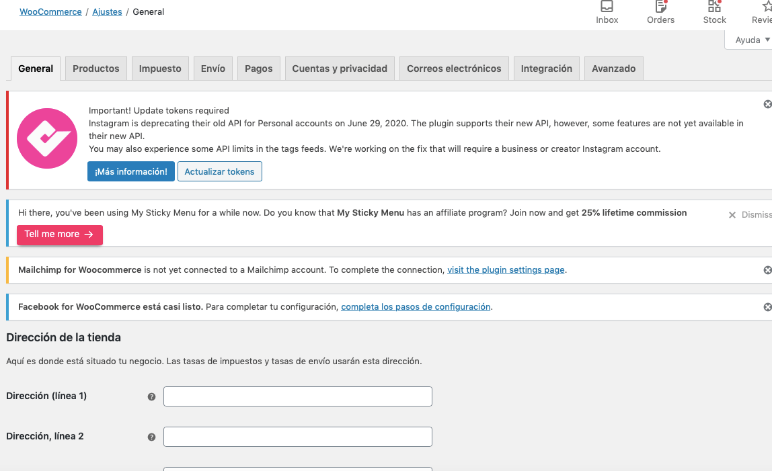Open the Stock activity panel
Screen dimensions: 772x471
[x=714, y=13]
